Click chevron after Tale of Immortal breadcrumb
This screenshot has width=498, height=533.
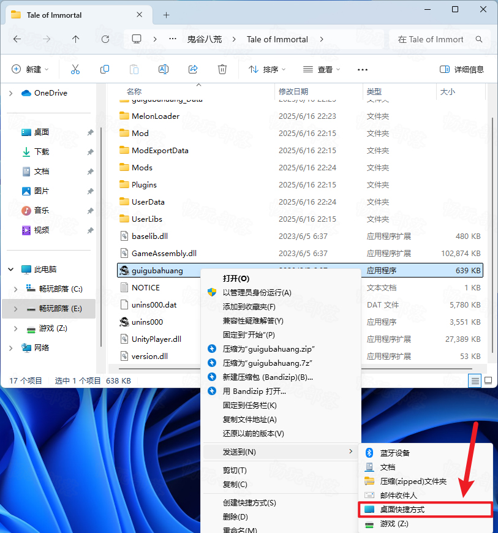click(x=322, y=39)
